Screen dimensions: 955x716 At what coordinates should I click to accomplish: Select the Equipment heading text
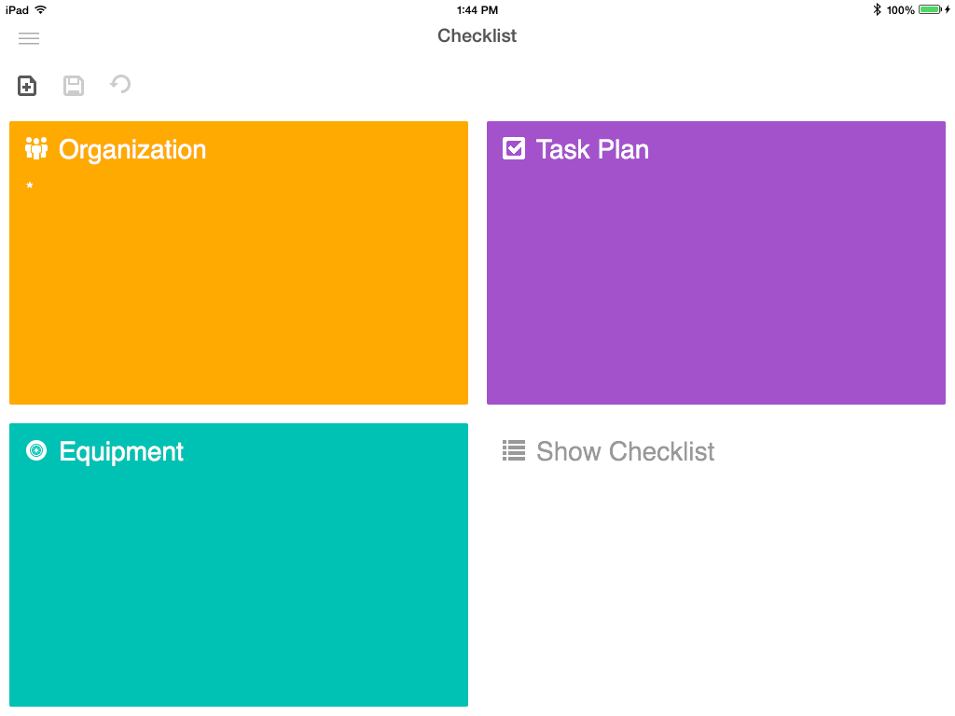coord(121,451)
